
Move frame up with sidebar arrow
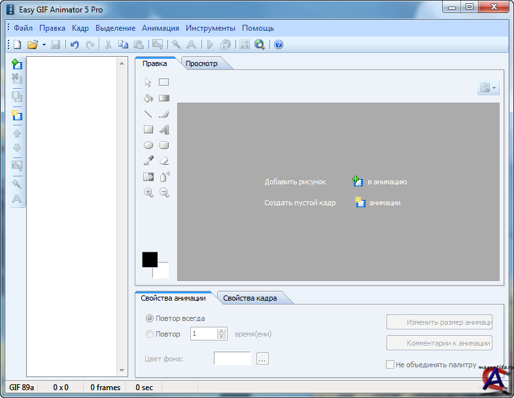coord(17,133)
